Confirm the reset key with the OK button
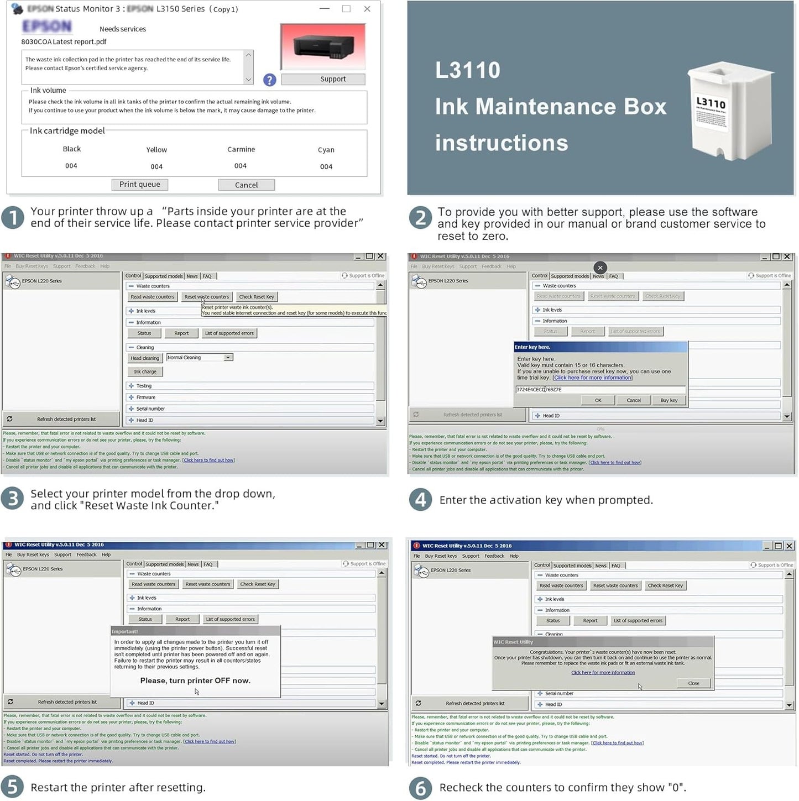 coord(598,400)
